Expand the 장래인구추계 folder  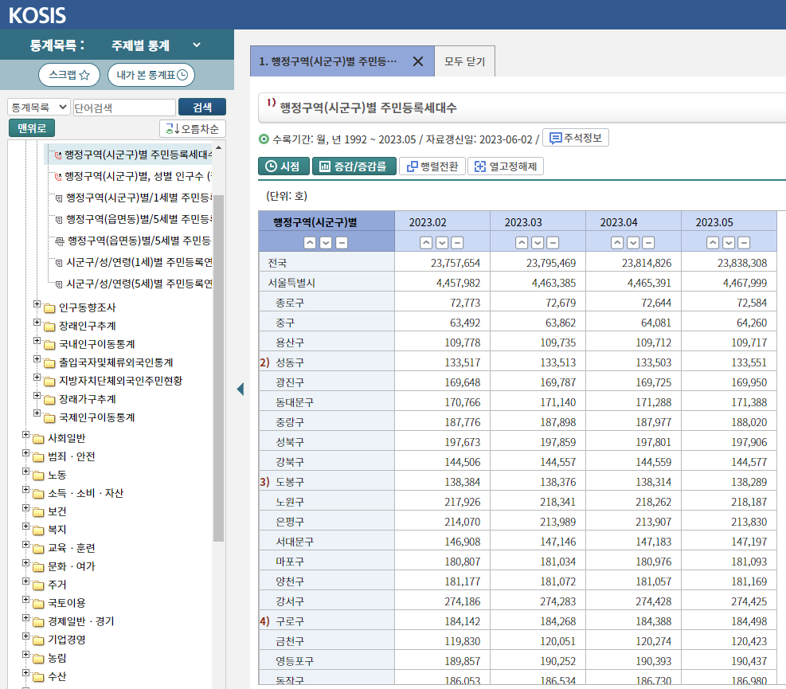[x=37, y=323]
